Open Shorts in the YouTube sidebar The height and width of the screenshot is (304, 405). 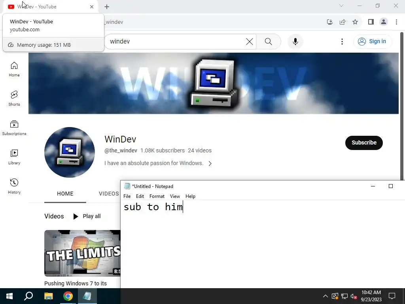coord(14,99)
